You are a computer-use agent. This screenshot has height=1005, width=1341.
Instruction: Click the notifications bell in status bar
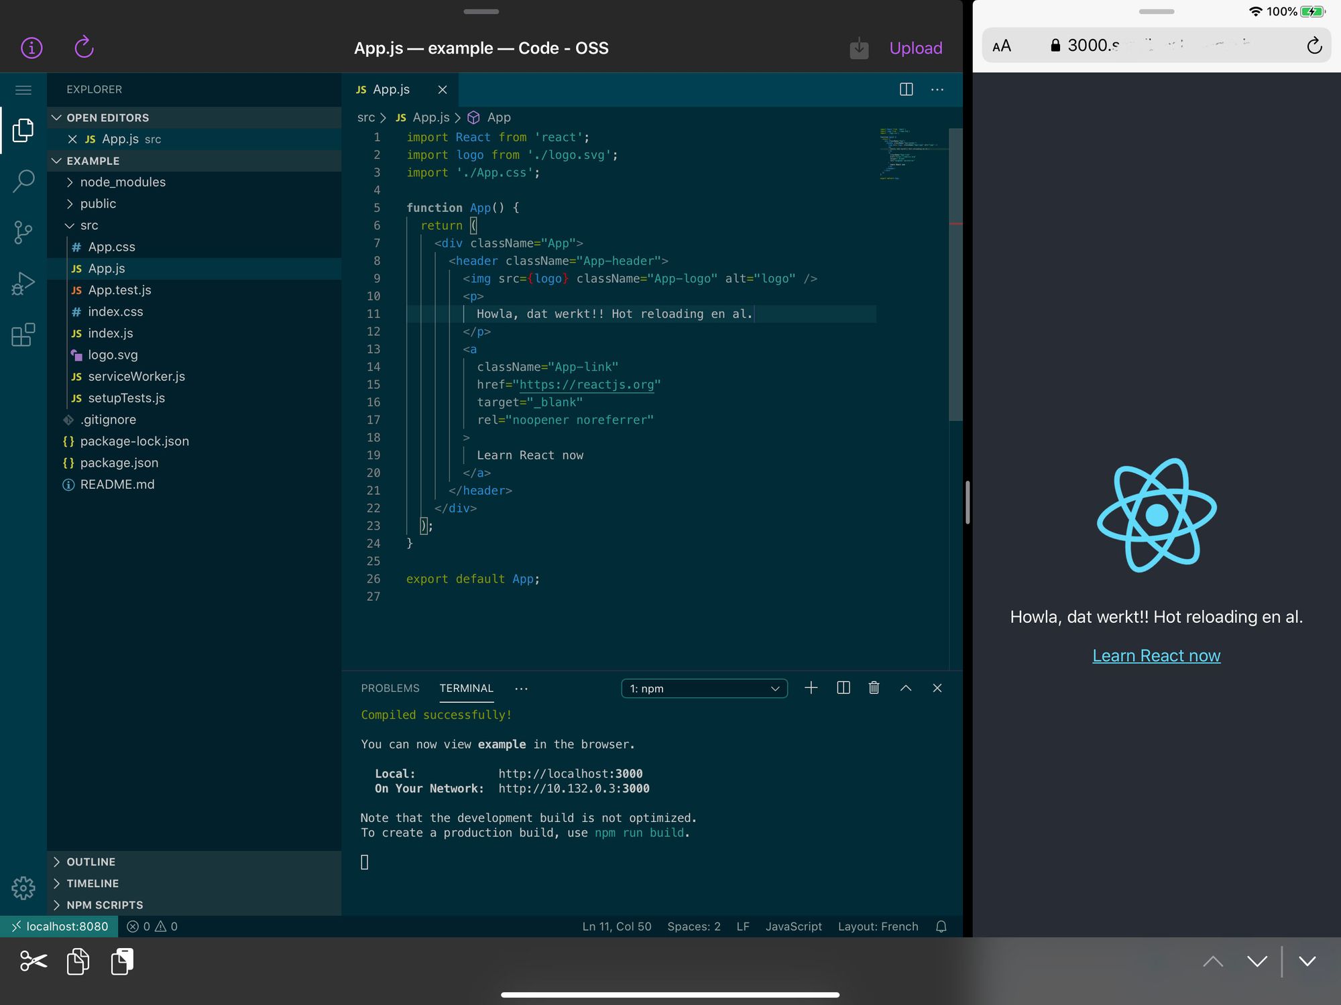coord(941,927)
